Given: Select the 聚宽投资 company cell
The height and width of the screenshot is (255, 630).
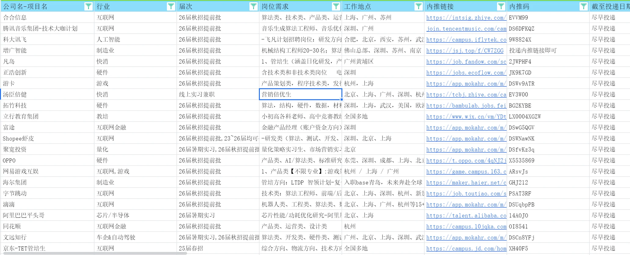Looking at the screenshot, I should [47, 150].
